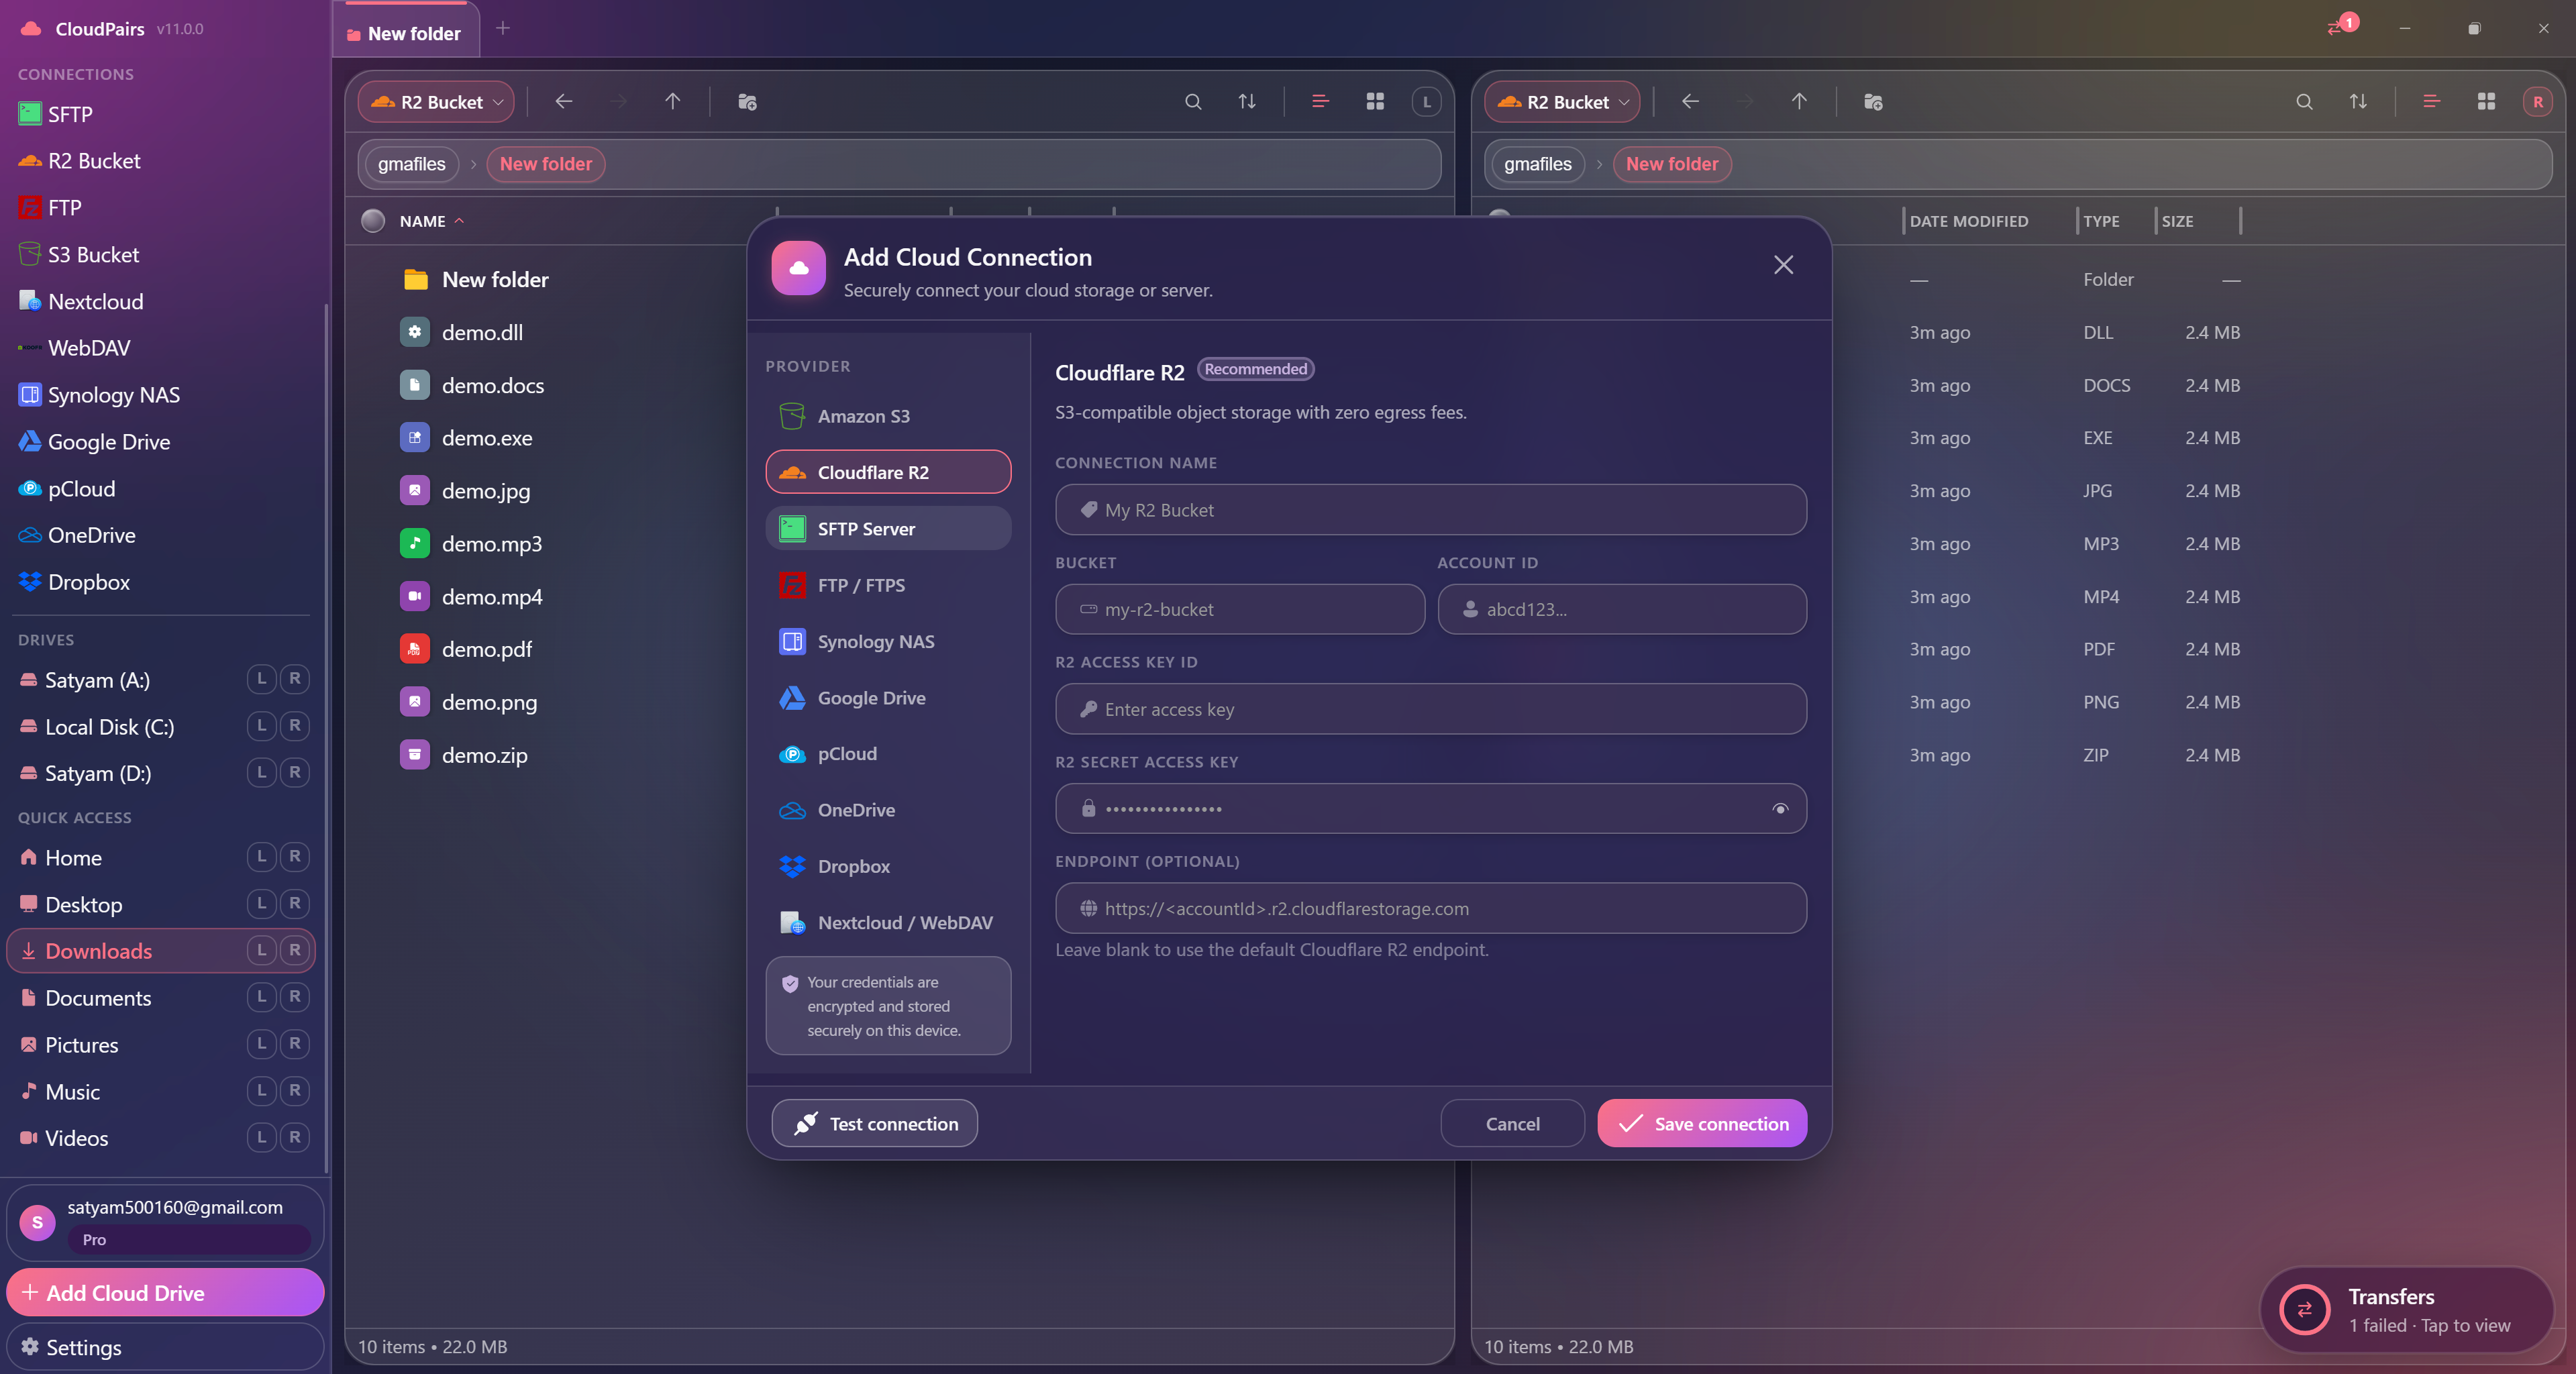Go back in right pane
Image resolution: width=2576 pixels, height=1374 pixels.
click(x=1690, y=102)
